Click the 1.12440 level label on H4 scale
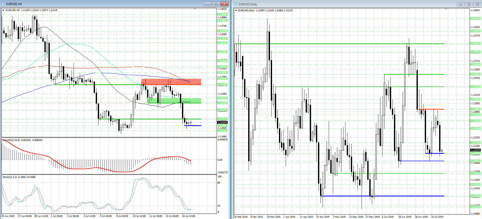This screenshot has width=482, height=219. click(222, 103)
